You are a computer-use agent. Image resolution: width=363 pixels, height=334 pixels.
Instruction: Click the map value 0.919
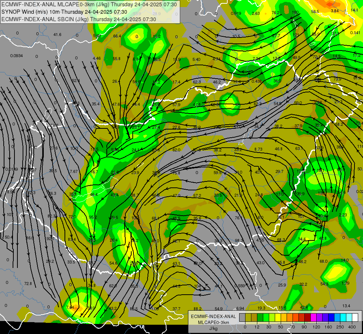pos(236,13)
